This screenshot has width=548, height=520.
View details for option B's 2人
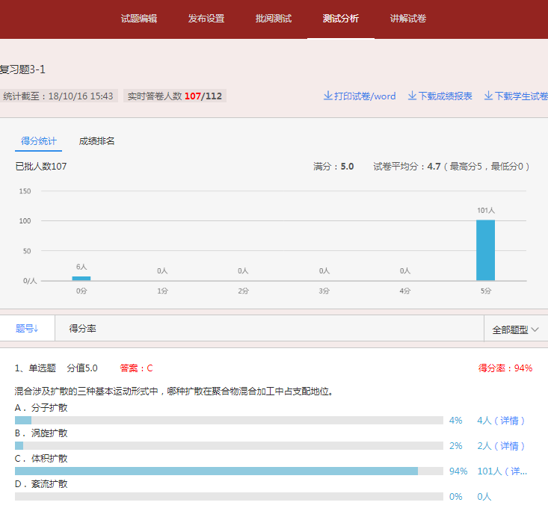coord(501,446)
